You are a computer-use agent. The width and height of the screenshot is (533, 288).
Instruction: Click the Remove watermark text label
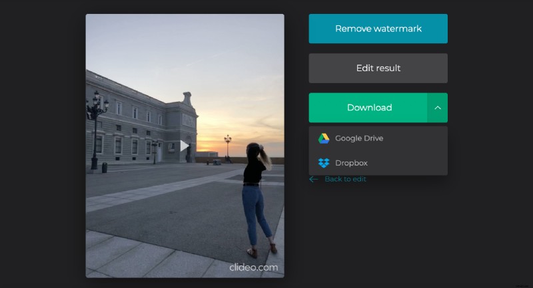[378, 29]
